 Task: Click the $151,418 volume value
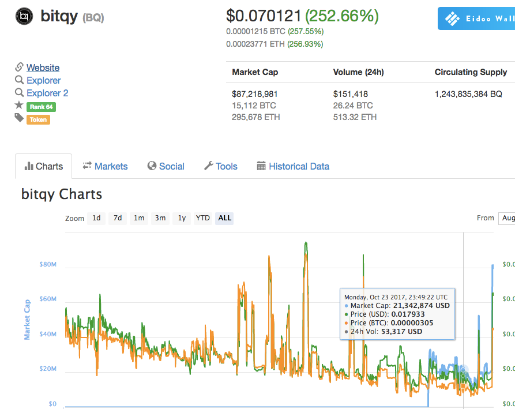pos(351,94)
